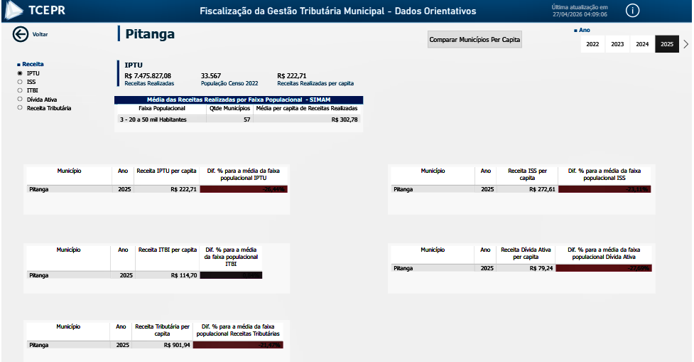Switch to year 2022
Image resolution: width=694 pixels, height=362 pixels.
[x=592, y=44]
